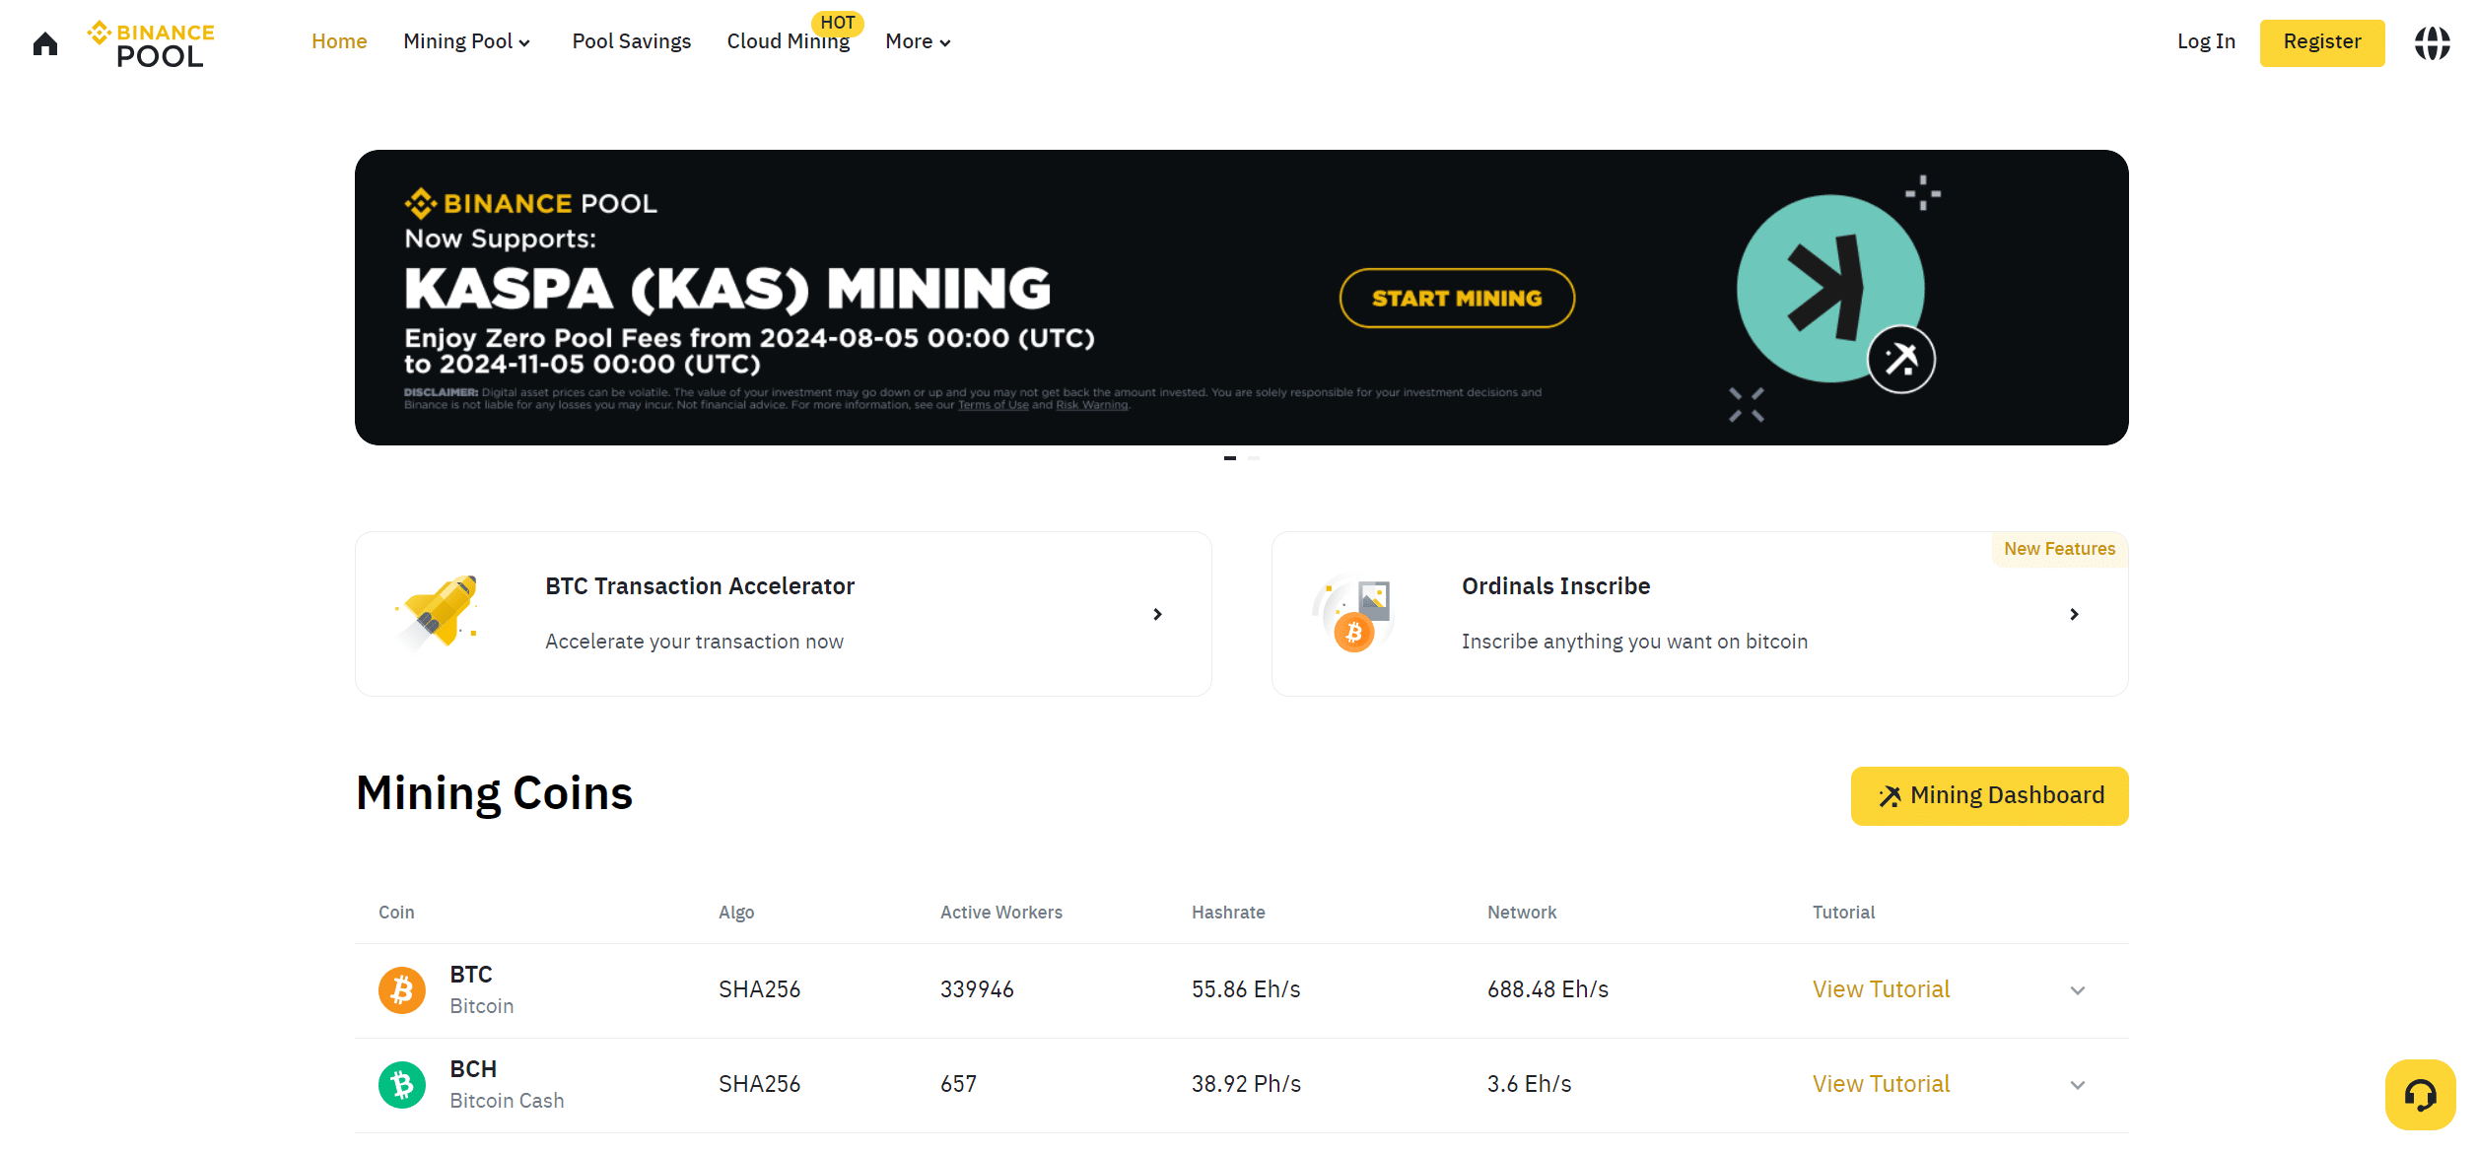
Task: Click the pickaxe badge on Kaspa logo
Action: pos(1901,359)
